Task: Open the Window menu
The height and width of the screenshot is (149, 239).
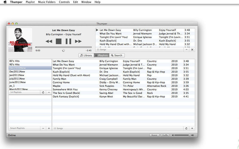Action: [x=86, y=2]
